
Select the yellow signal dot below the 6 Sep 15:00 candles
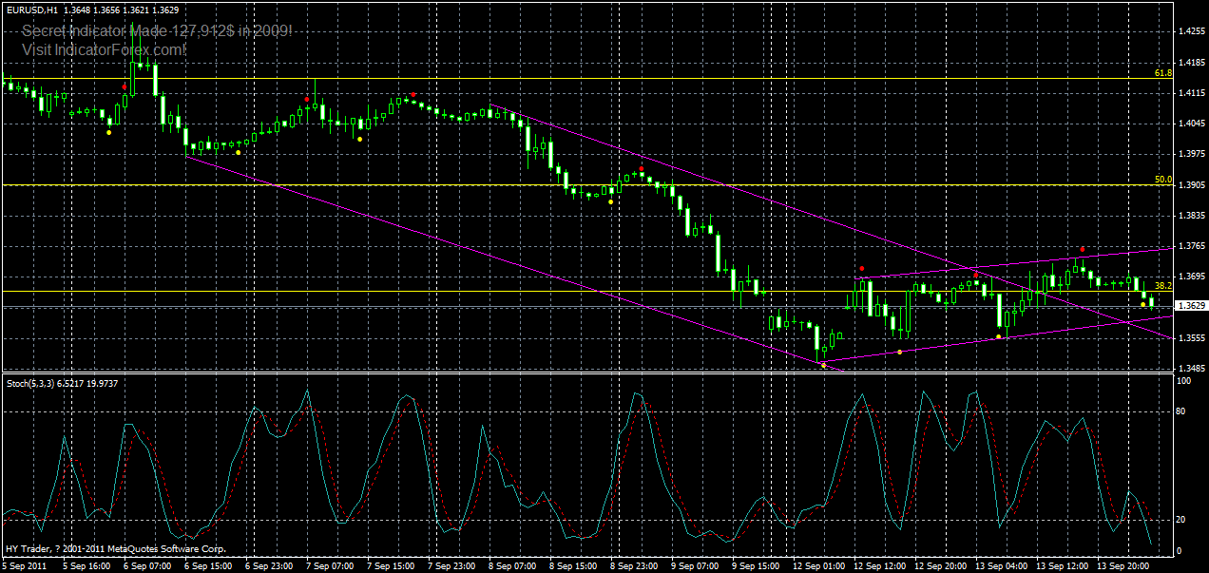coord(238,152)
